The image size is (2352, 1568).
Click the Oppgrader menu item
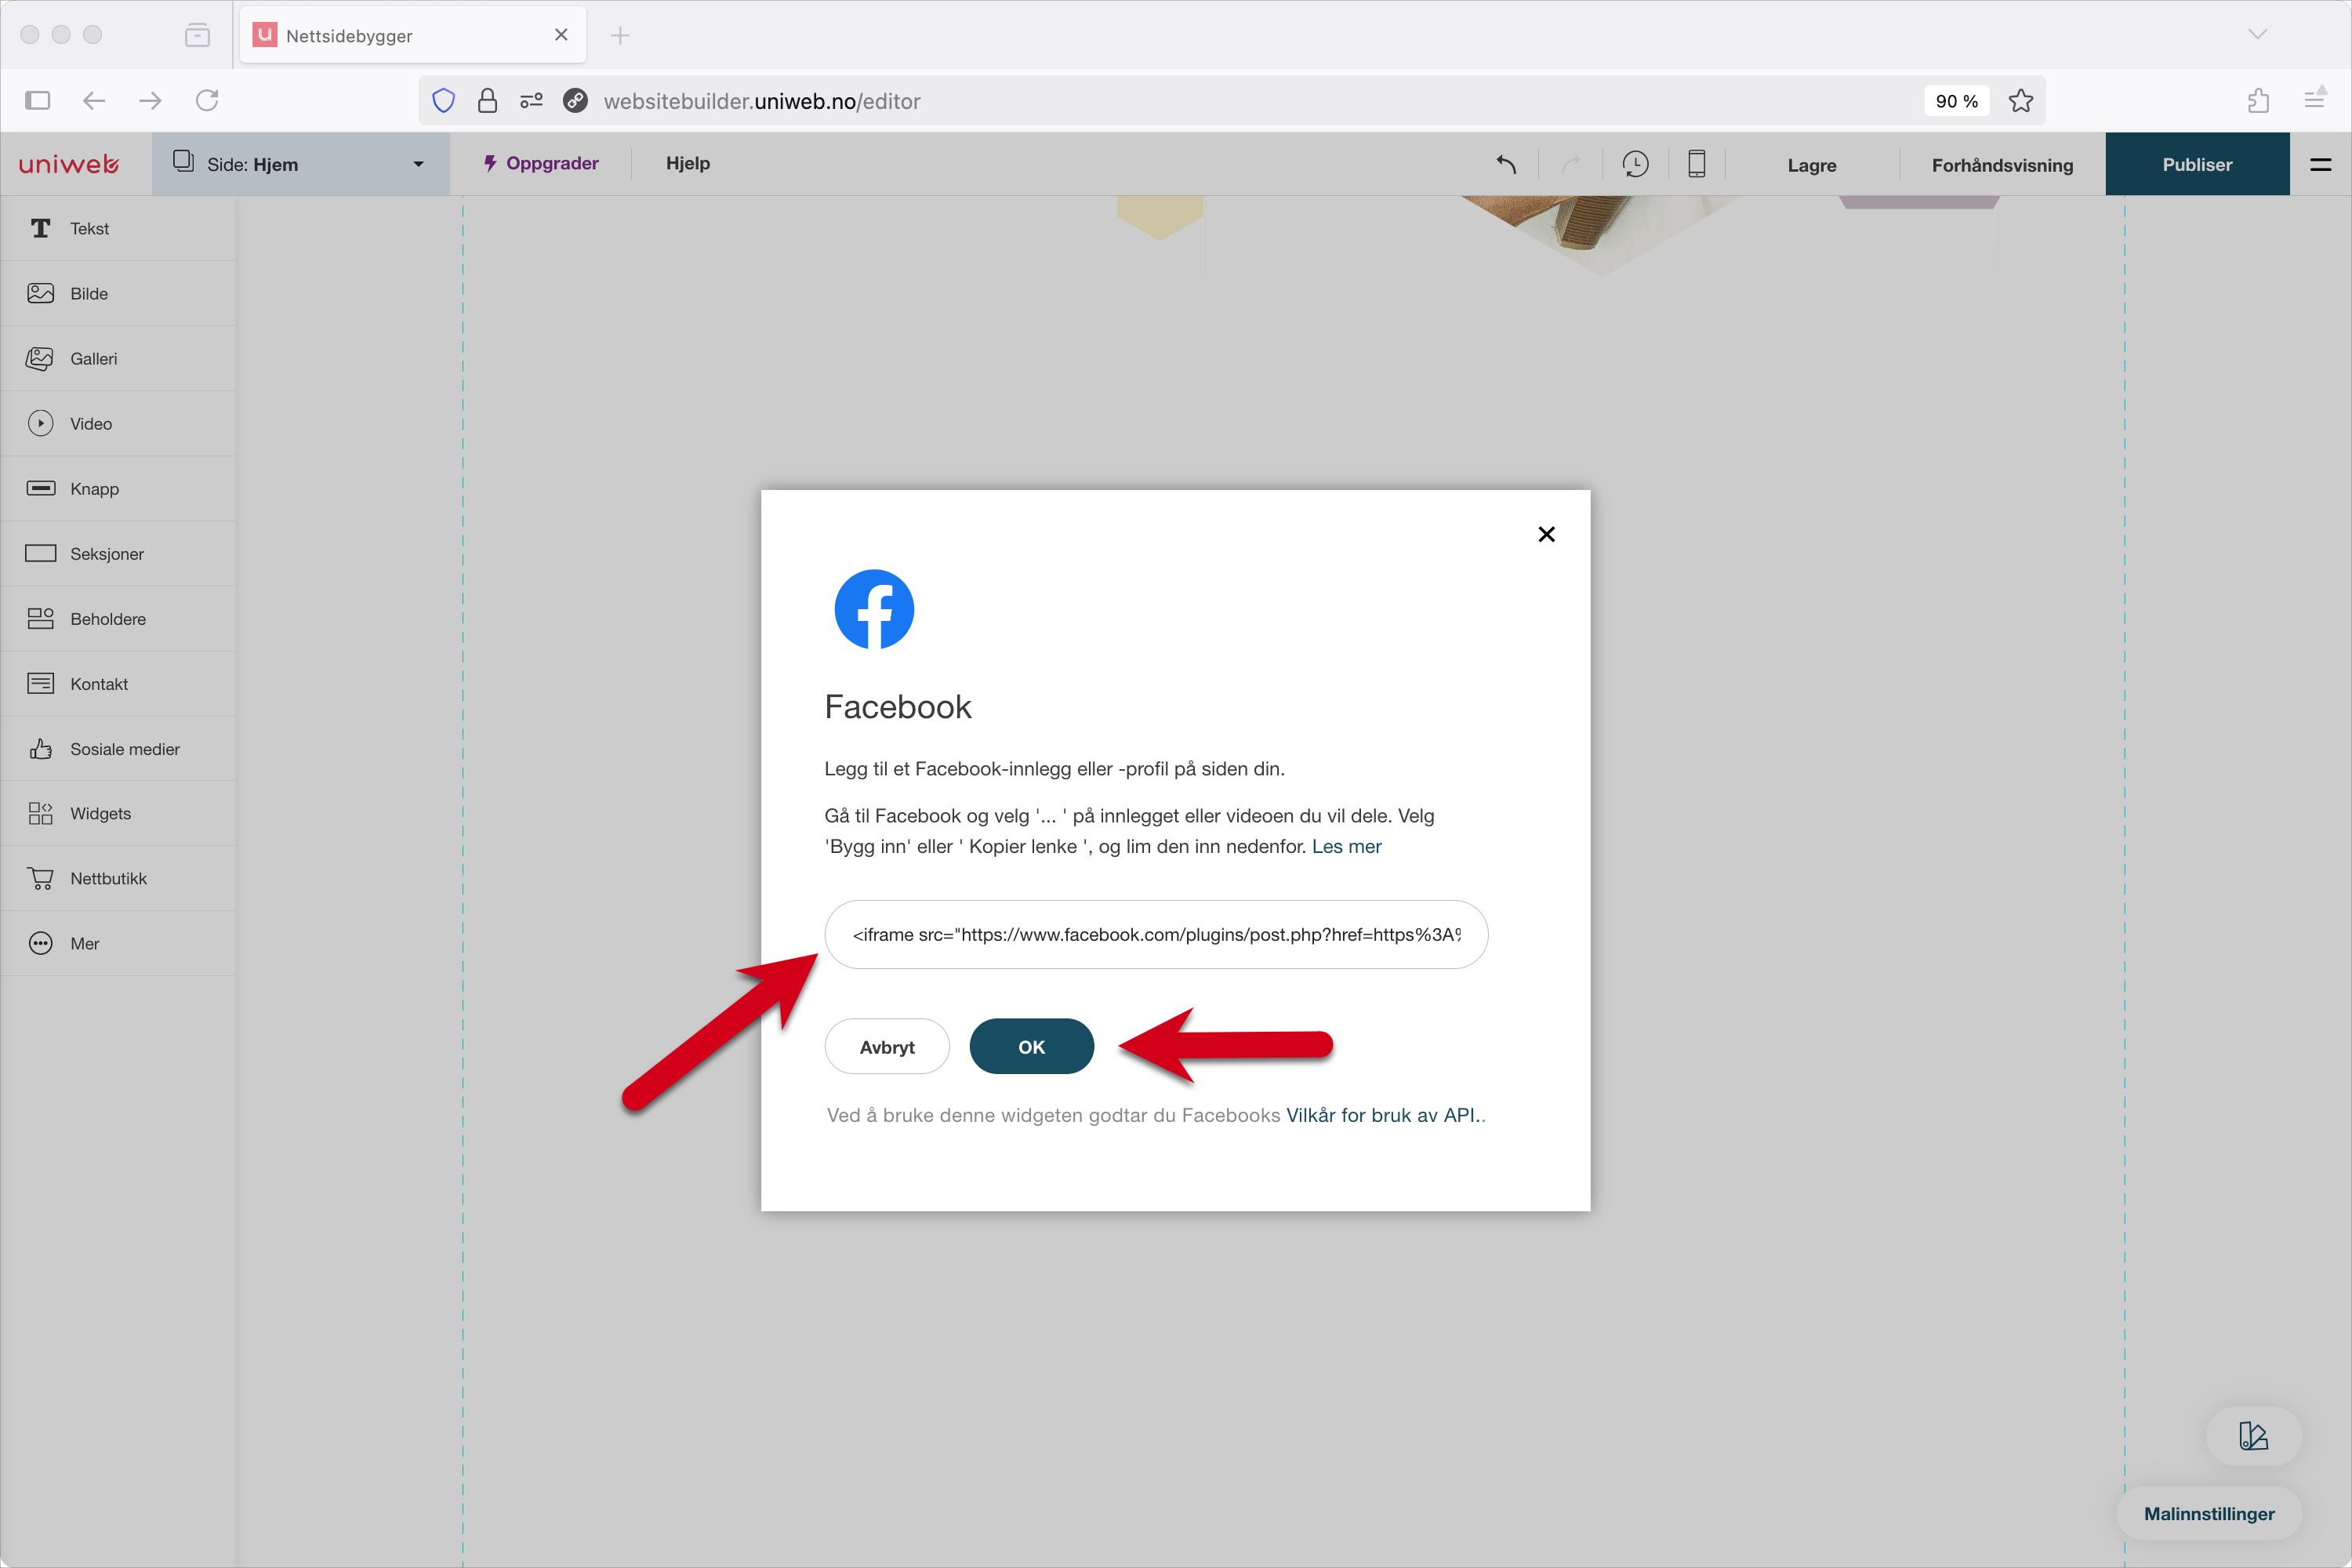coord(541,163)
